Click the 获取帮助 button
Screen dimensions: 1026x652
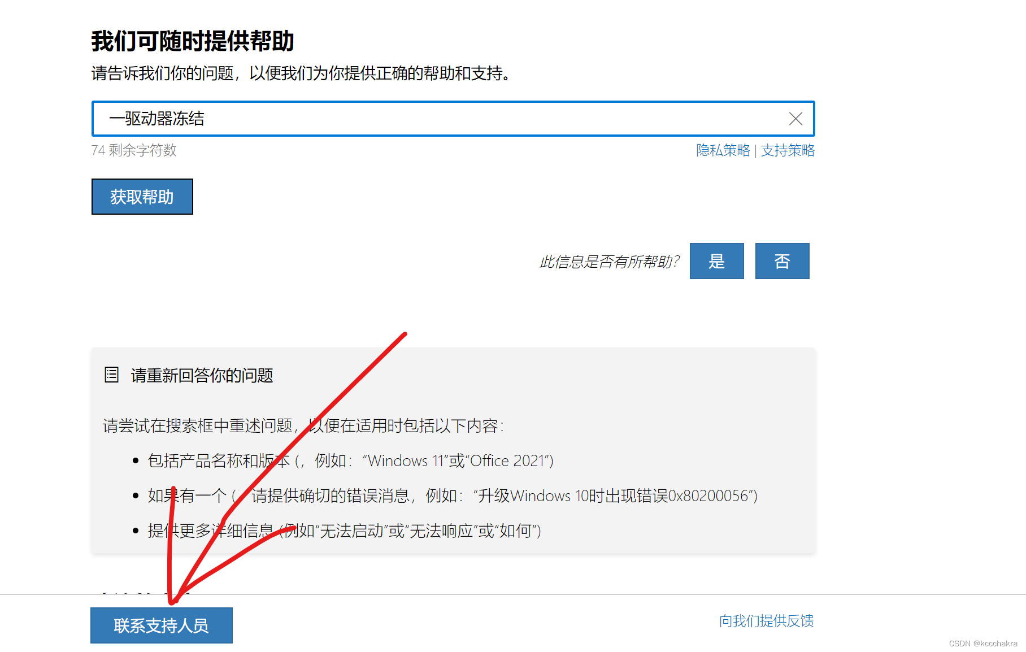pyautogui.click(x=142, y=197)
